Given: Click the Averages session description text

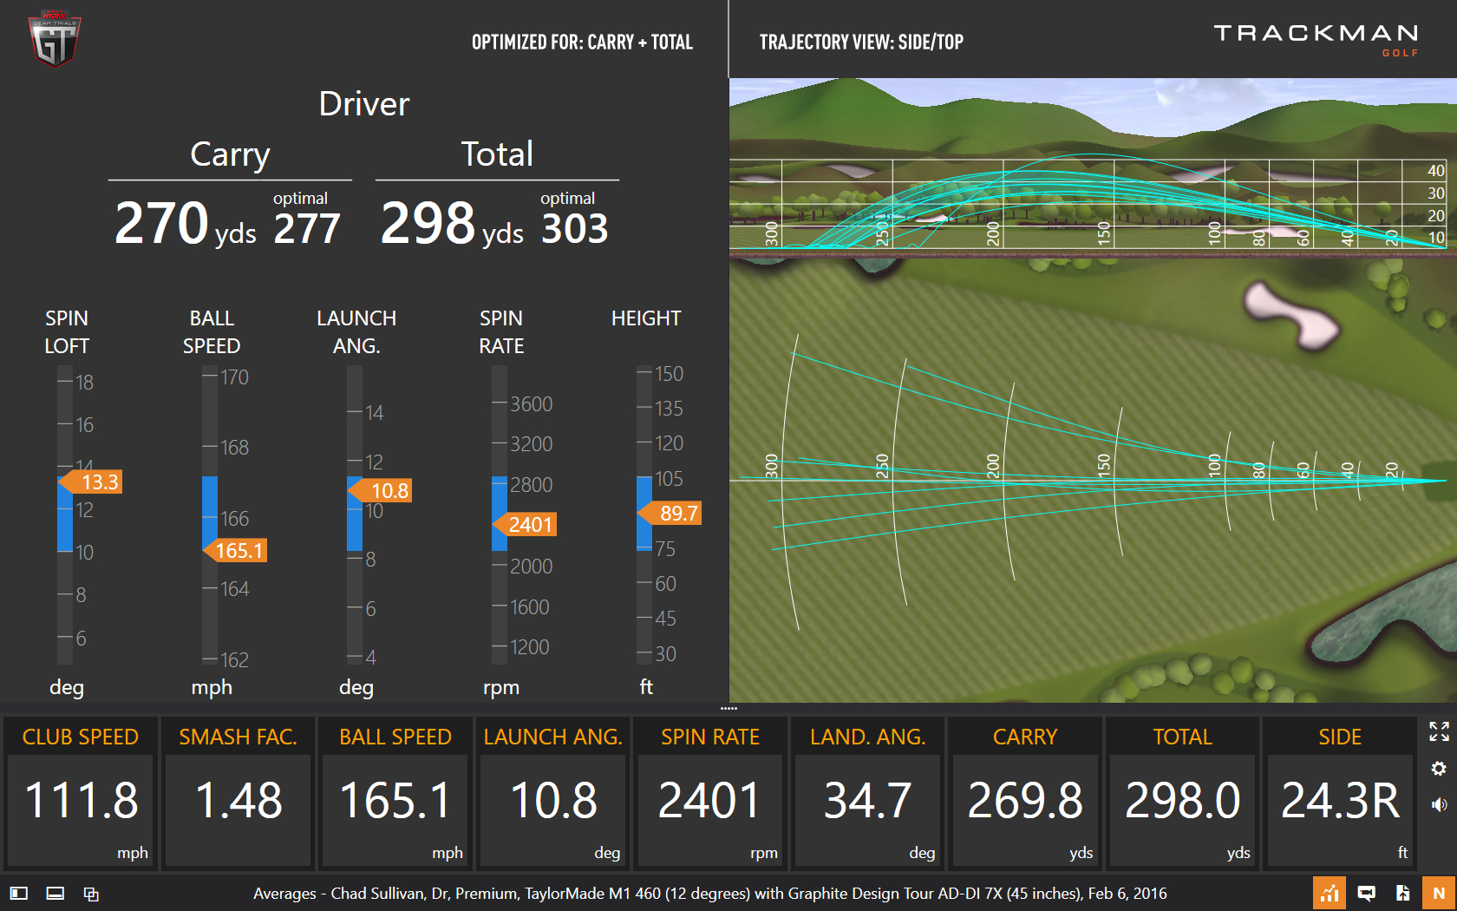Looking at the screenshot, I should click(x=709, y=893).
